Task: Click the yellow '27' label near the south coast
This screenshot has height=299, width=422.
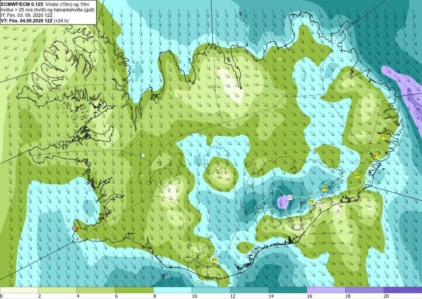Action: coord(214,260)
